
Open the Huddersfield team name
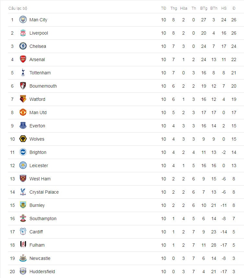tap(42, 272)
